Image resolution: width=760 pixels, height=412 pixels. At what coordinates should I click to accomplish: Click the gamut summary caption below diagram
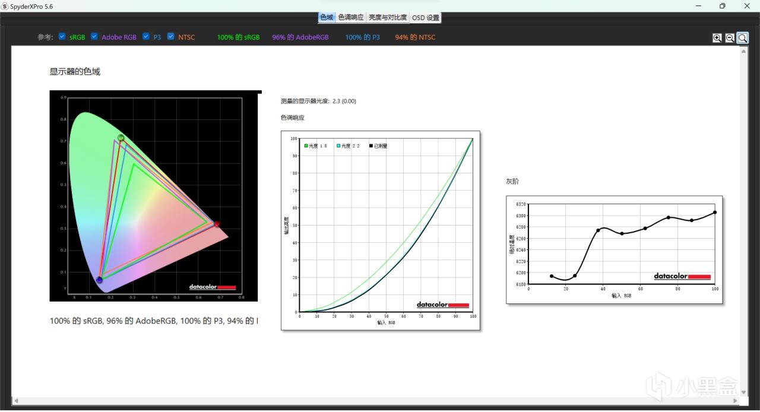point(154,321)
